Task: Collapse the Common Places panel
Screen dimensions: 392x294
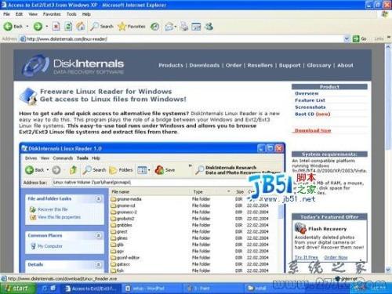Action: click(x=99, y=236)
